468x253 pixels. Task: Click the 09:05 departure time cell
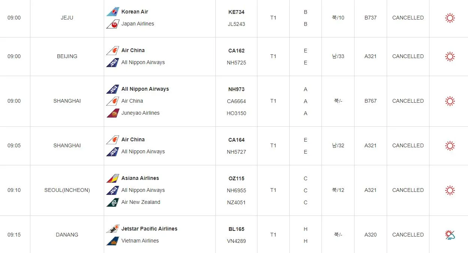(x=14, y=146)
